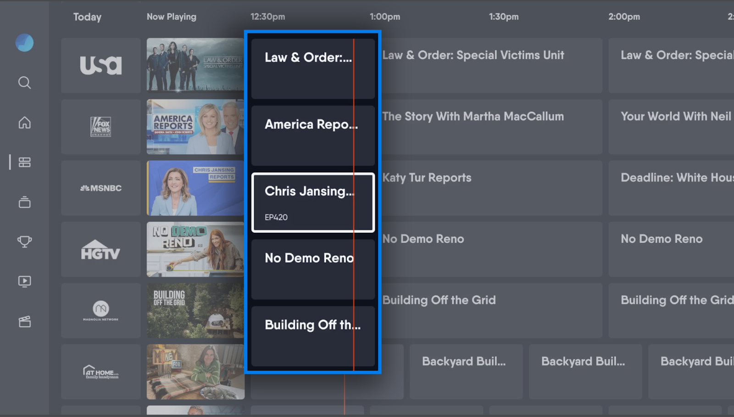734x417 pixels.
Task: Open the search magnifier icon
Action: point(24,83)
